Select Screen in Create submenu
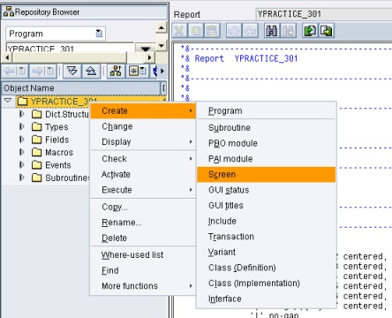 266,174
